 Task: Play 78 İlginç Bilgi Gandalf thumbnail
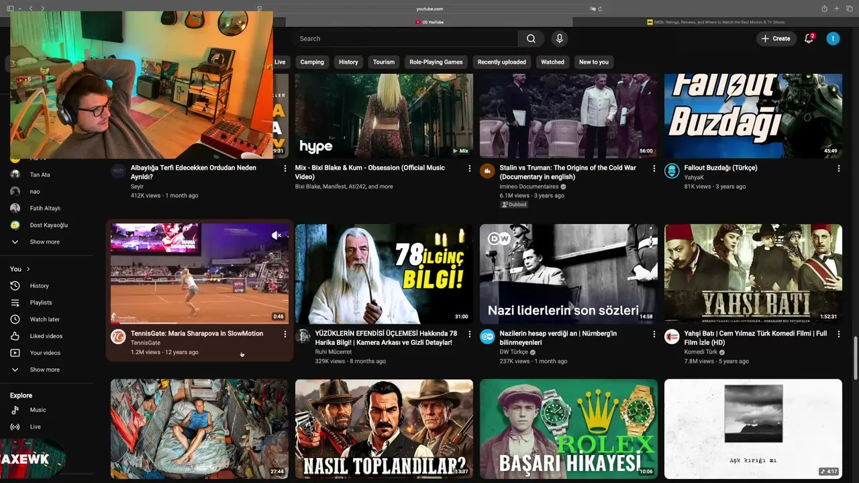384,274
